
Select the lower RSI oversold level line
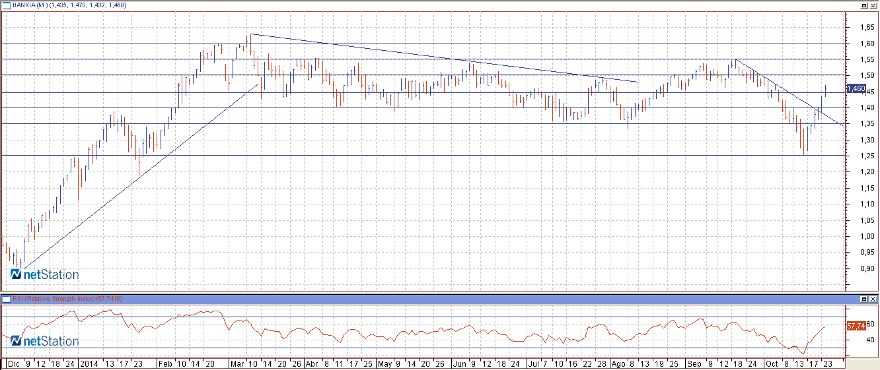click(423, 348)
